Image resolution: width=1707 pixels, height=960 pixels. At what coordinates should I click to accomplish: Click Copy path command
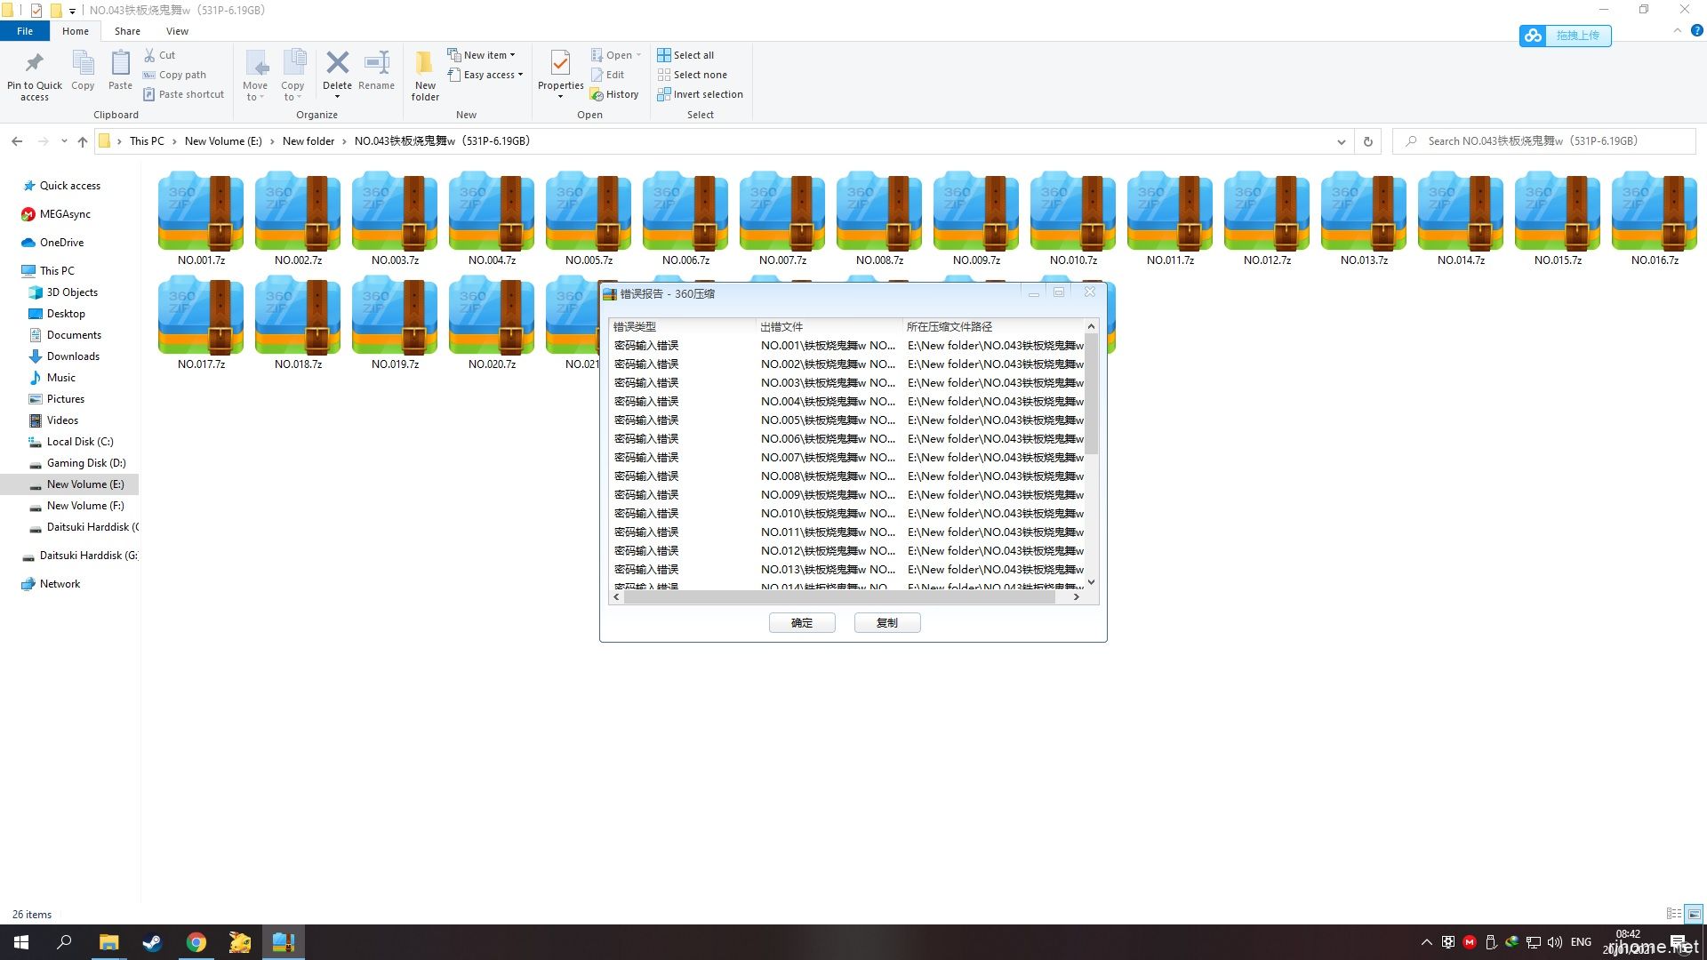175,75
